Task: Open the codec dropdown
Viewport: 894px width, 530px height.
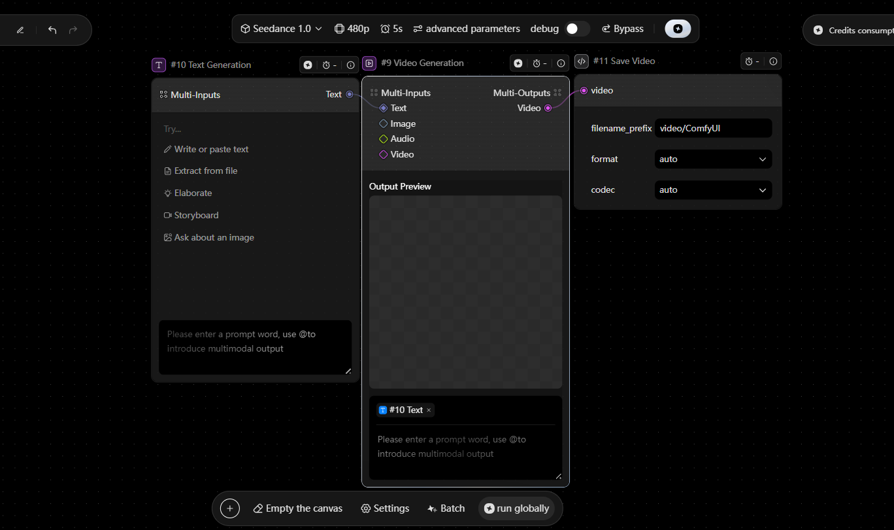Action: (713, 190)
